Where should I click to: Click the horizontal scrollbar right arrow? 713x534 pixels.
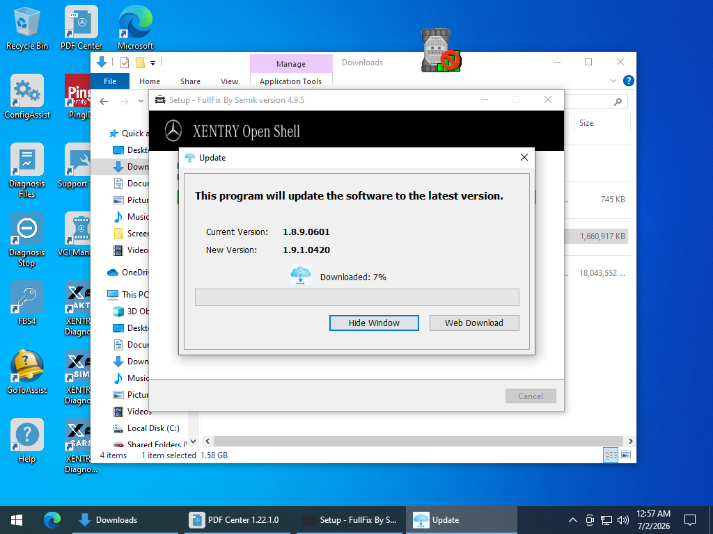pos(630,441)
